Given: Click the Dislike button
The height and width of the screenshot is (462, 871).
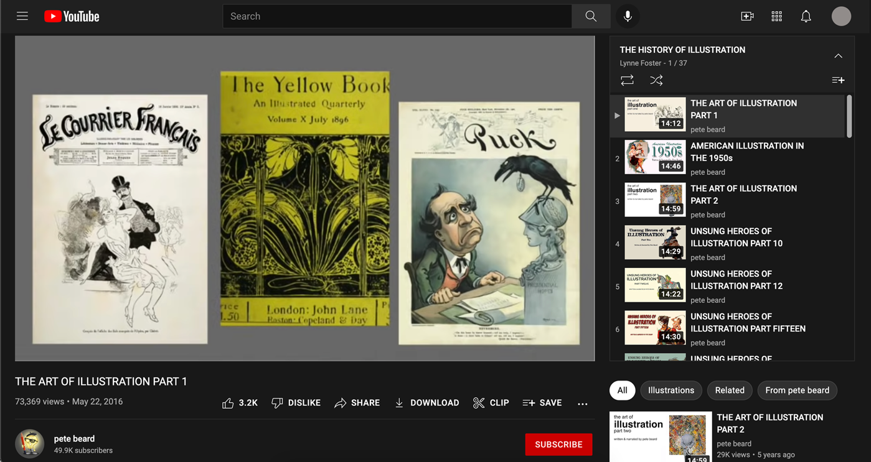Looking at the screenshot, I should [x=296, y=403].
